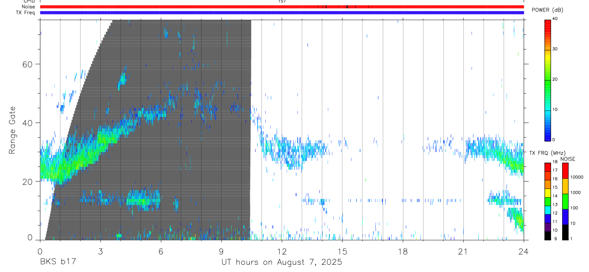
Task: Click the TX frequency color scale bar
Action: (x=548, y=201)
